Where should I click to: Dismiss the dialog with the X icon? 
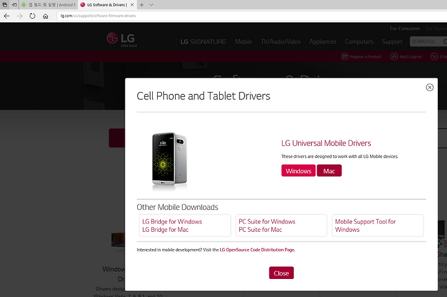coord(430,88)
